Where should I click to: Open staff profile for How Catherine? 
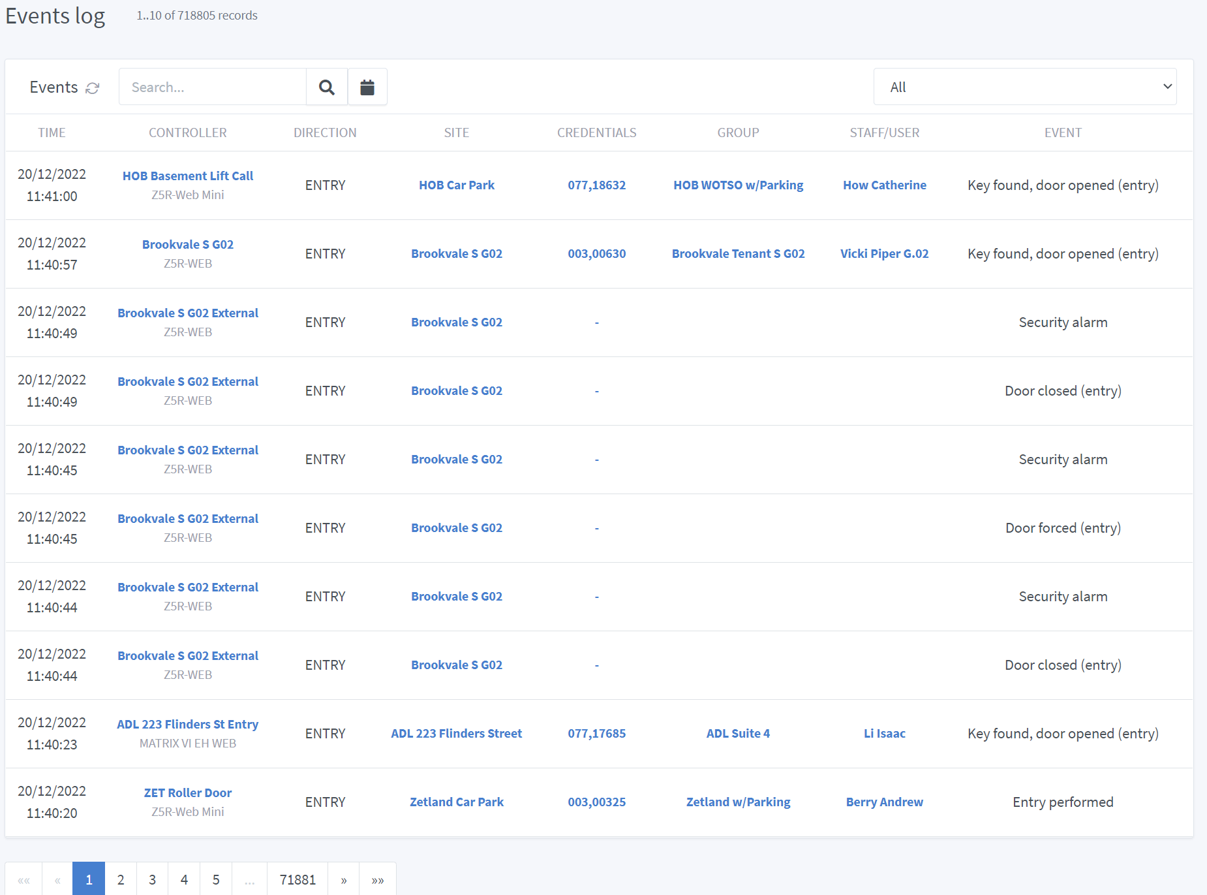pyautogui.click(x=884, y=185)
